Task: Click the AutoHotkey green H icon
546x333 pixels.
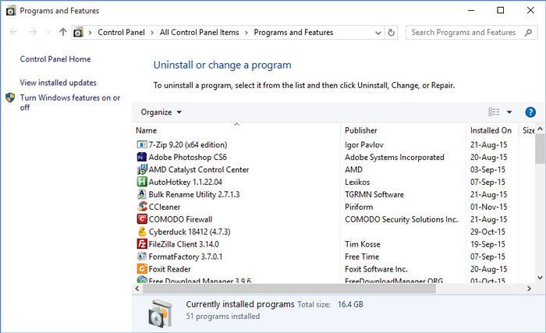Action: (x=142, y=182)
